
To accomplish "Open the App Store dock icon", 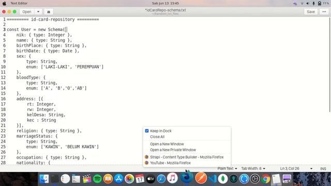I will point(118,179).
